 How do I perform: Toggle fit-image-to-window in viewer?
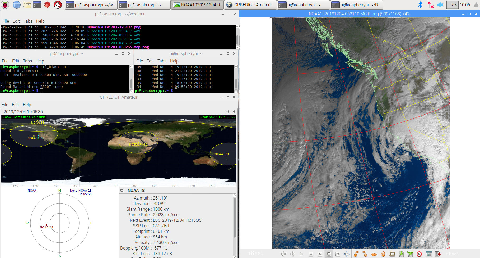coord(329,254)
